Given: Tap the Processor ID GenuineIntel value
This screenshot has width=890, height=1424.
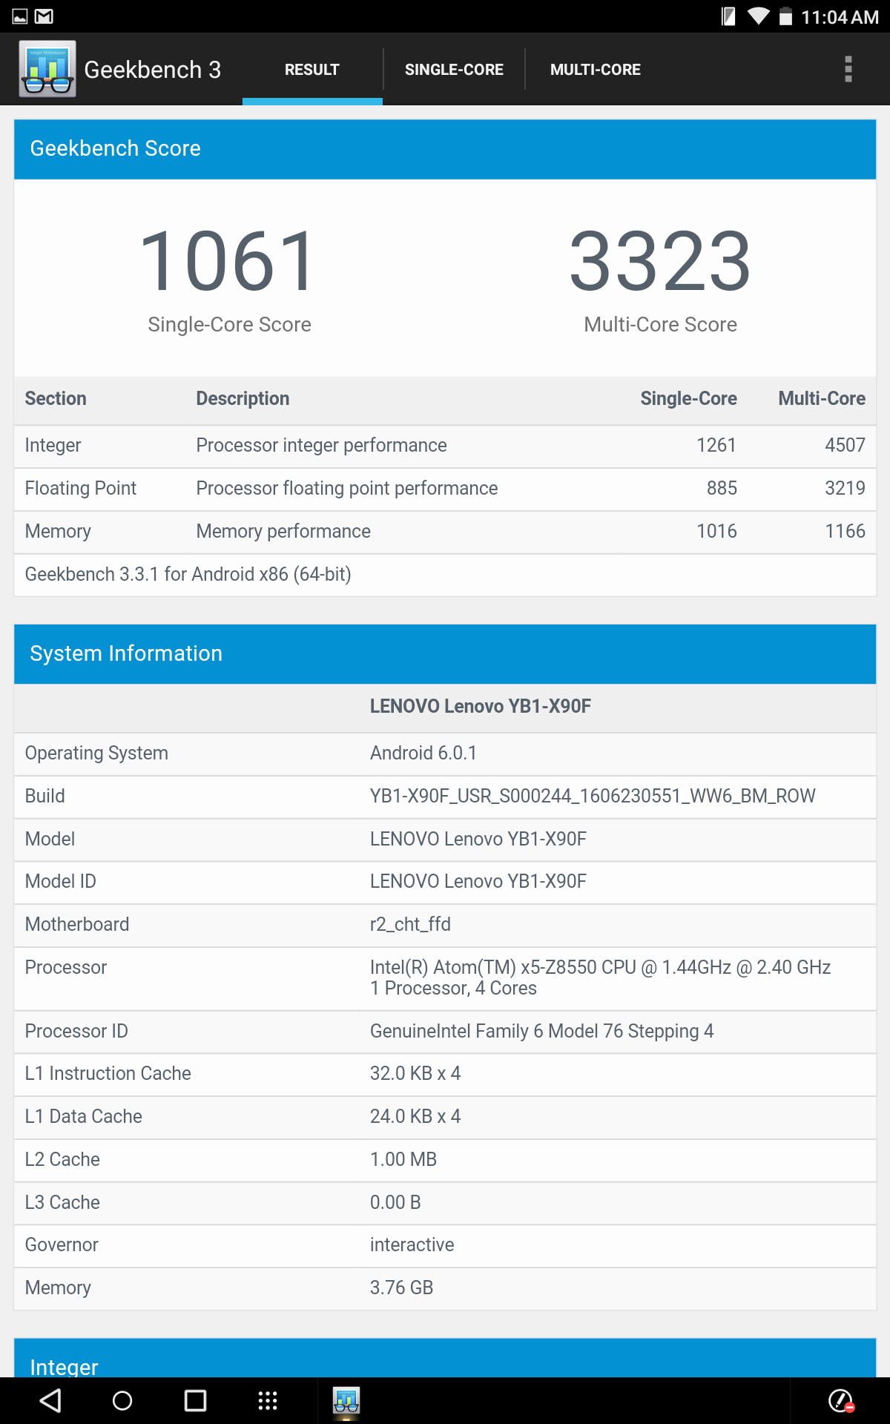Looking at the screenshot, I should 541,1031.
